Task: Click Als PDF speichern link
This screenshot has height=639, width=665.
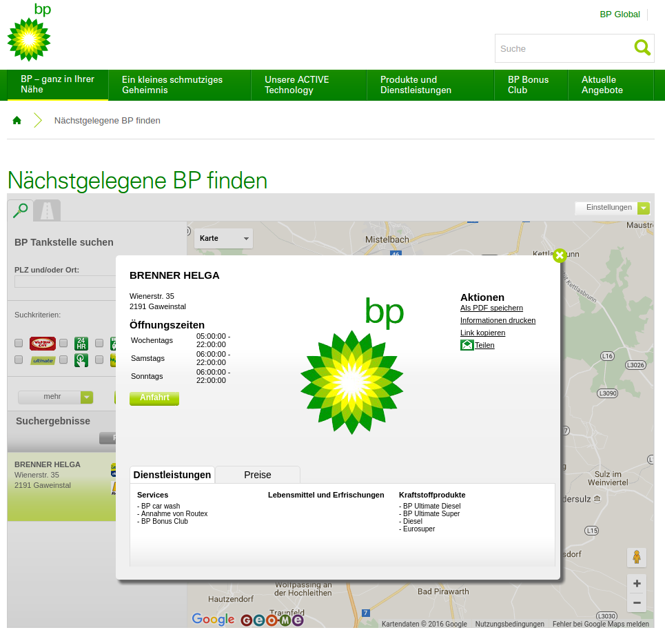Action: [x=491, y=308]
